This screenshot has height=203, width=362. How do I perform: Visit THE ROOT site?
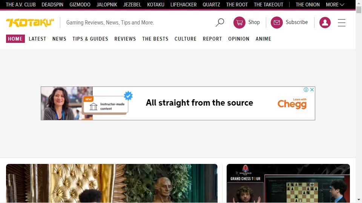tap(237, 5)
